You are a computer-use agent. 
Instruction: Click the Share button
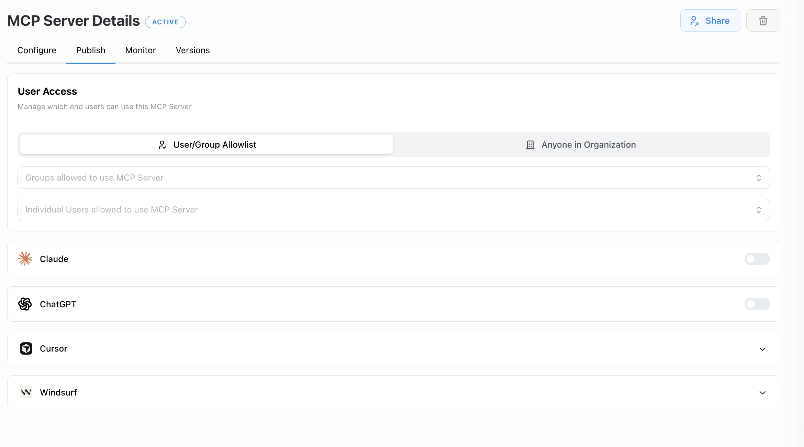[710, 21]
